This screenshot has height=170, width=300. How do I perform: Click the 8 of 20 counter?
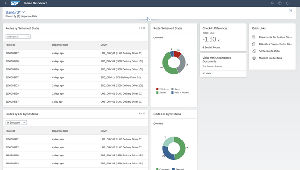142,114
